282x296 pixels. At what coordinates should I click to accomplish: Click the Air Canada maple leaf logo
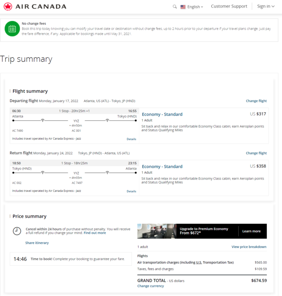coord(8,7)
